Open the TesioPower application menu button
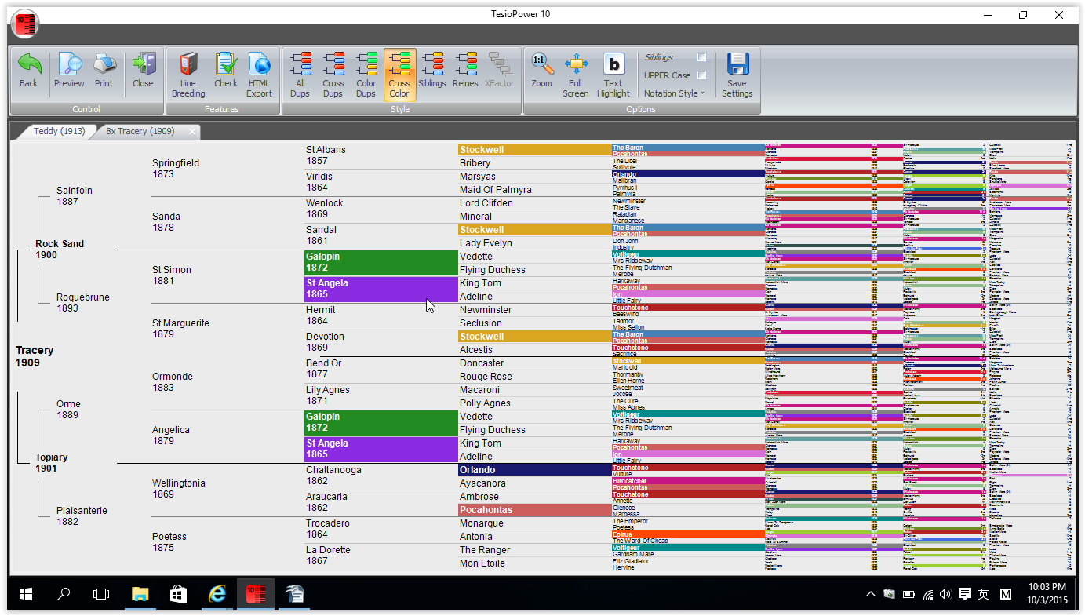This screenshot has height=616, width=1085. coord(24,24)
